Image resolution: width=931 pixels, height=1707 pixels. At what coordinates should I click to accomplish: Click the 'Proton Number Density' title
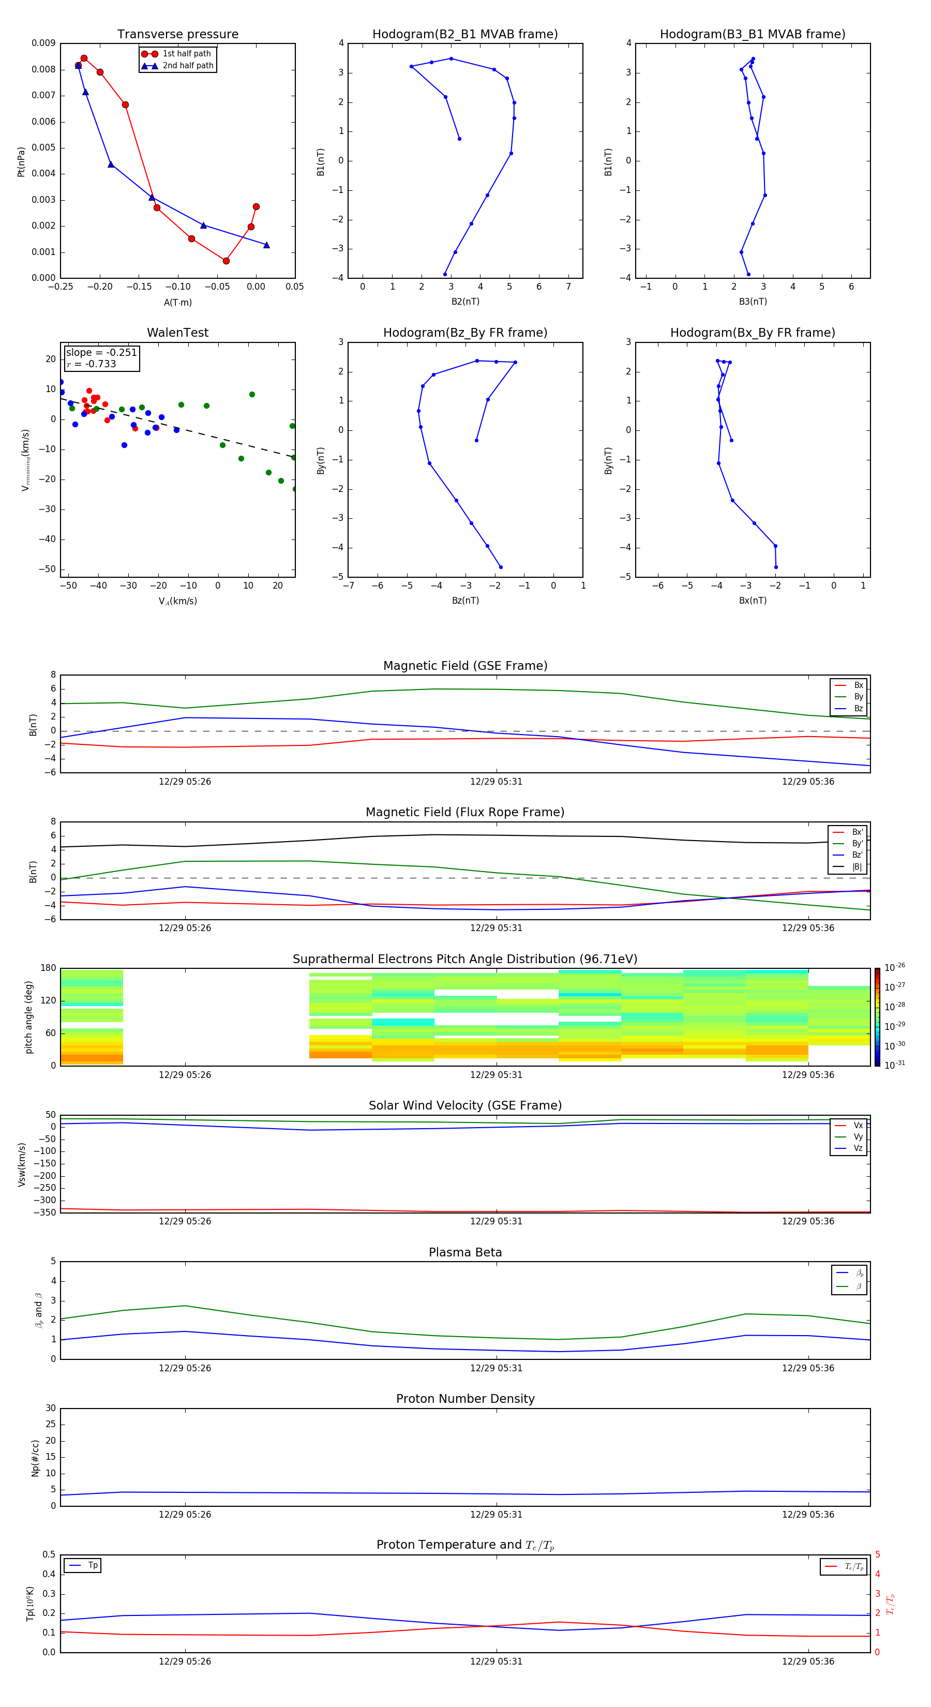click(x=464, y=1399)
